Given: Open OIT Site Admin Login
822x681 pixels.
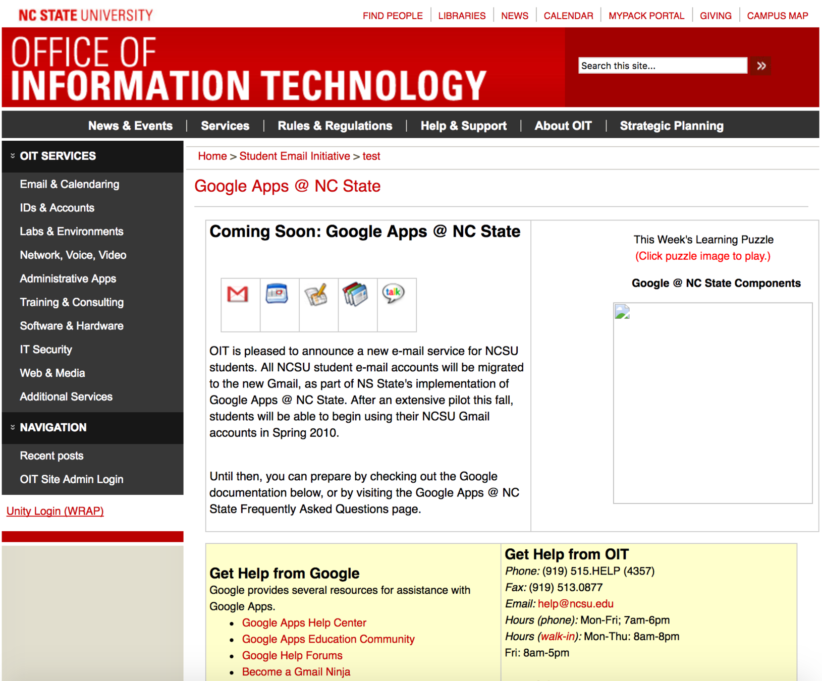Looking at the screenshot, I should pyautogui.click(x=72, y=480).
